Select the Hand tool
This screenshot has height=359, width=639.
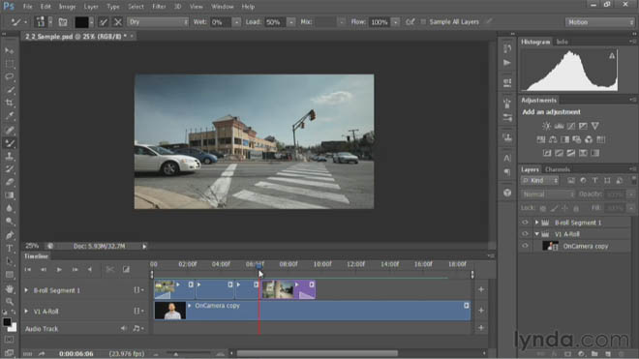coord(10,288)
